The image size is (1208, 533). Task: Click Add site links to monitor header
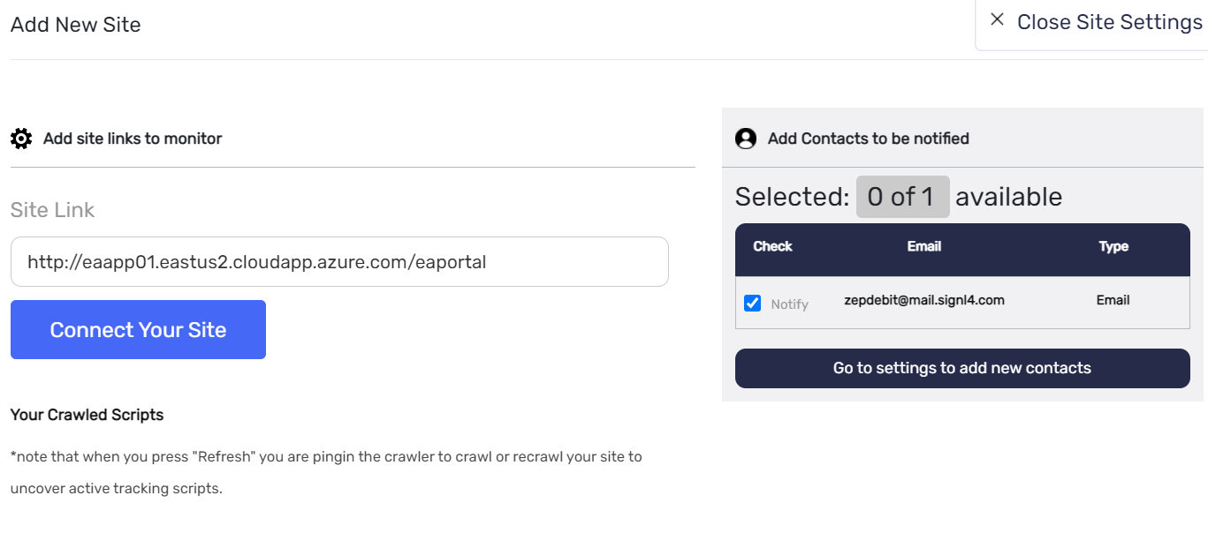133,139
